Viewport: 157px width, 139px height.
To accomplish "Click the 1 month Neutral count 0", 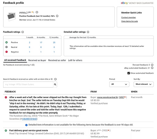I will [x=29, y=47].
